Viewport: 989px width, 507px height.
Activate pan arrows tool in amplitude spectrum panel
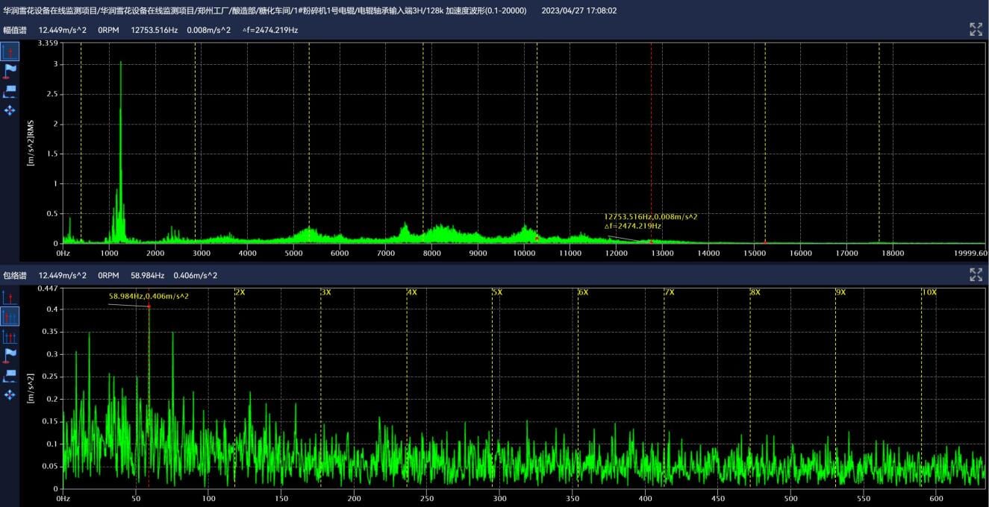[x=10, y=110]
